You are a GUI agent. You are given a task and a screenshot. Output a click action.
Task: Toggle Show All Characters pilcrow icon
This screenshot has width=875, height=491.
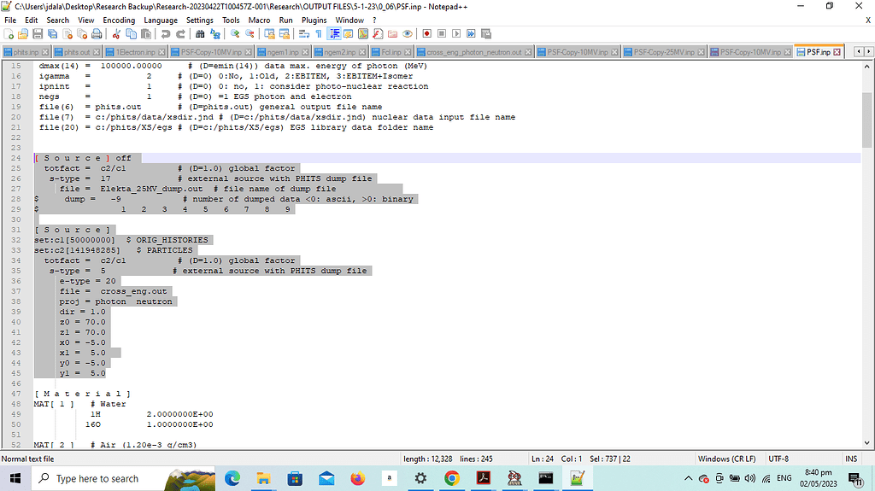(x=319, y=34)
